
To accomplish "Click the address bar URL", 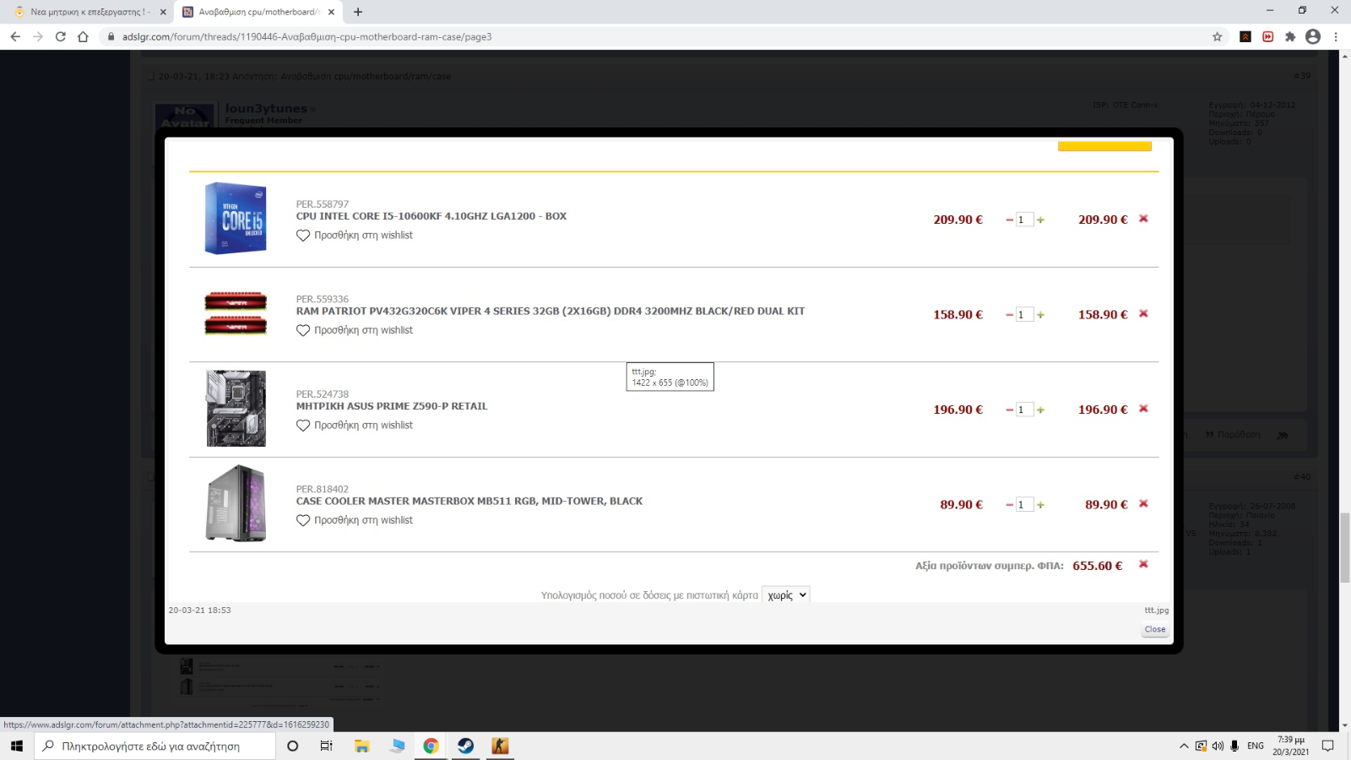I will [x=307, y=36].
